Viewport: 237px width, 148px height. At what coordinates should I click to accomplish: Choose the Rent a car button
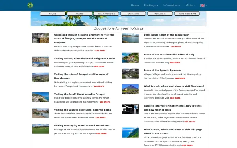(160, 13)
